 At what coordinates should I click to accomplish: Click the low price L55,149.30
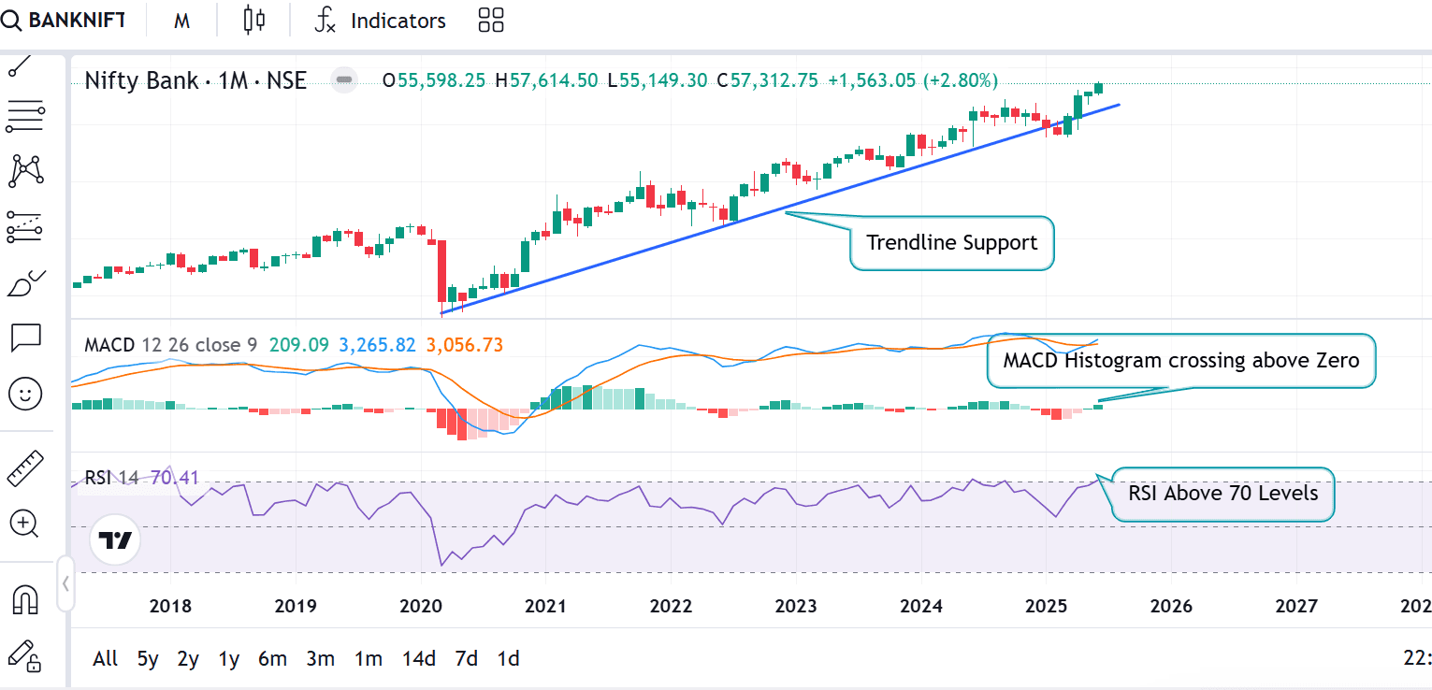[x=658, y=80]
